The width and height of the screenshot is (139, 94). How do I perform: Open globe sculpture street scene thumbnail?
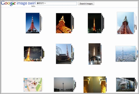point(125,85)
